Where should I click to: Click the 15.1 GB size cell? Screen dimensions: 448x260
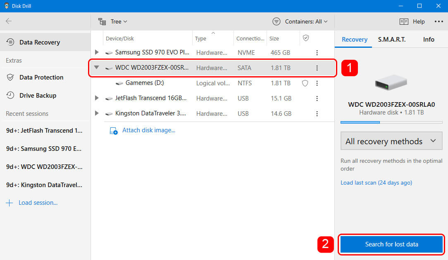click(x=281, y=98)
